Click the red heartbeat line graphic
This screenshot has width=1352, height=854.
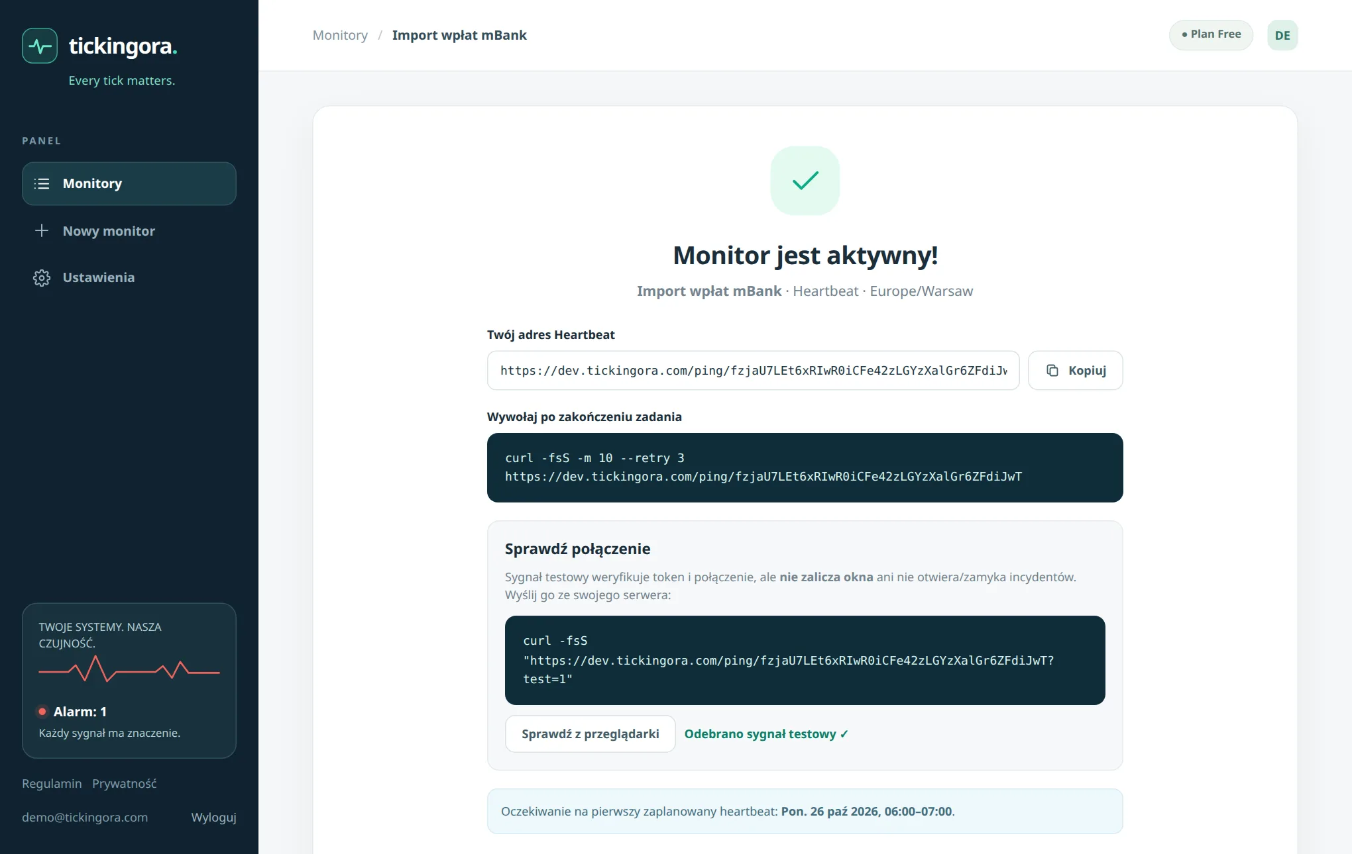129,669
